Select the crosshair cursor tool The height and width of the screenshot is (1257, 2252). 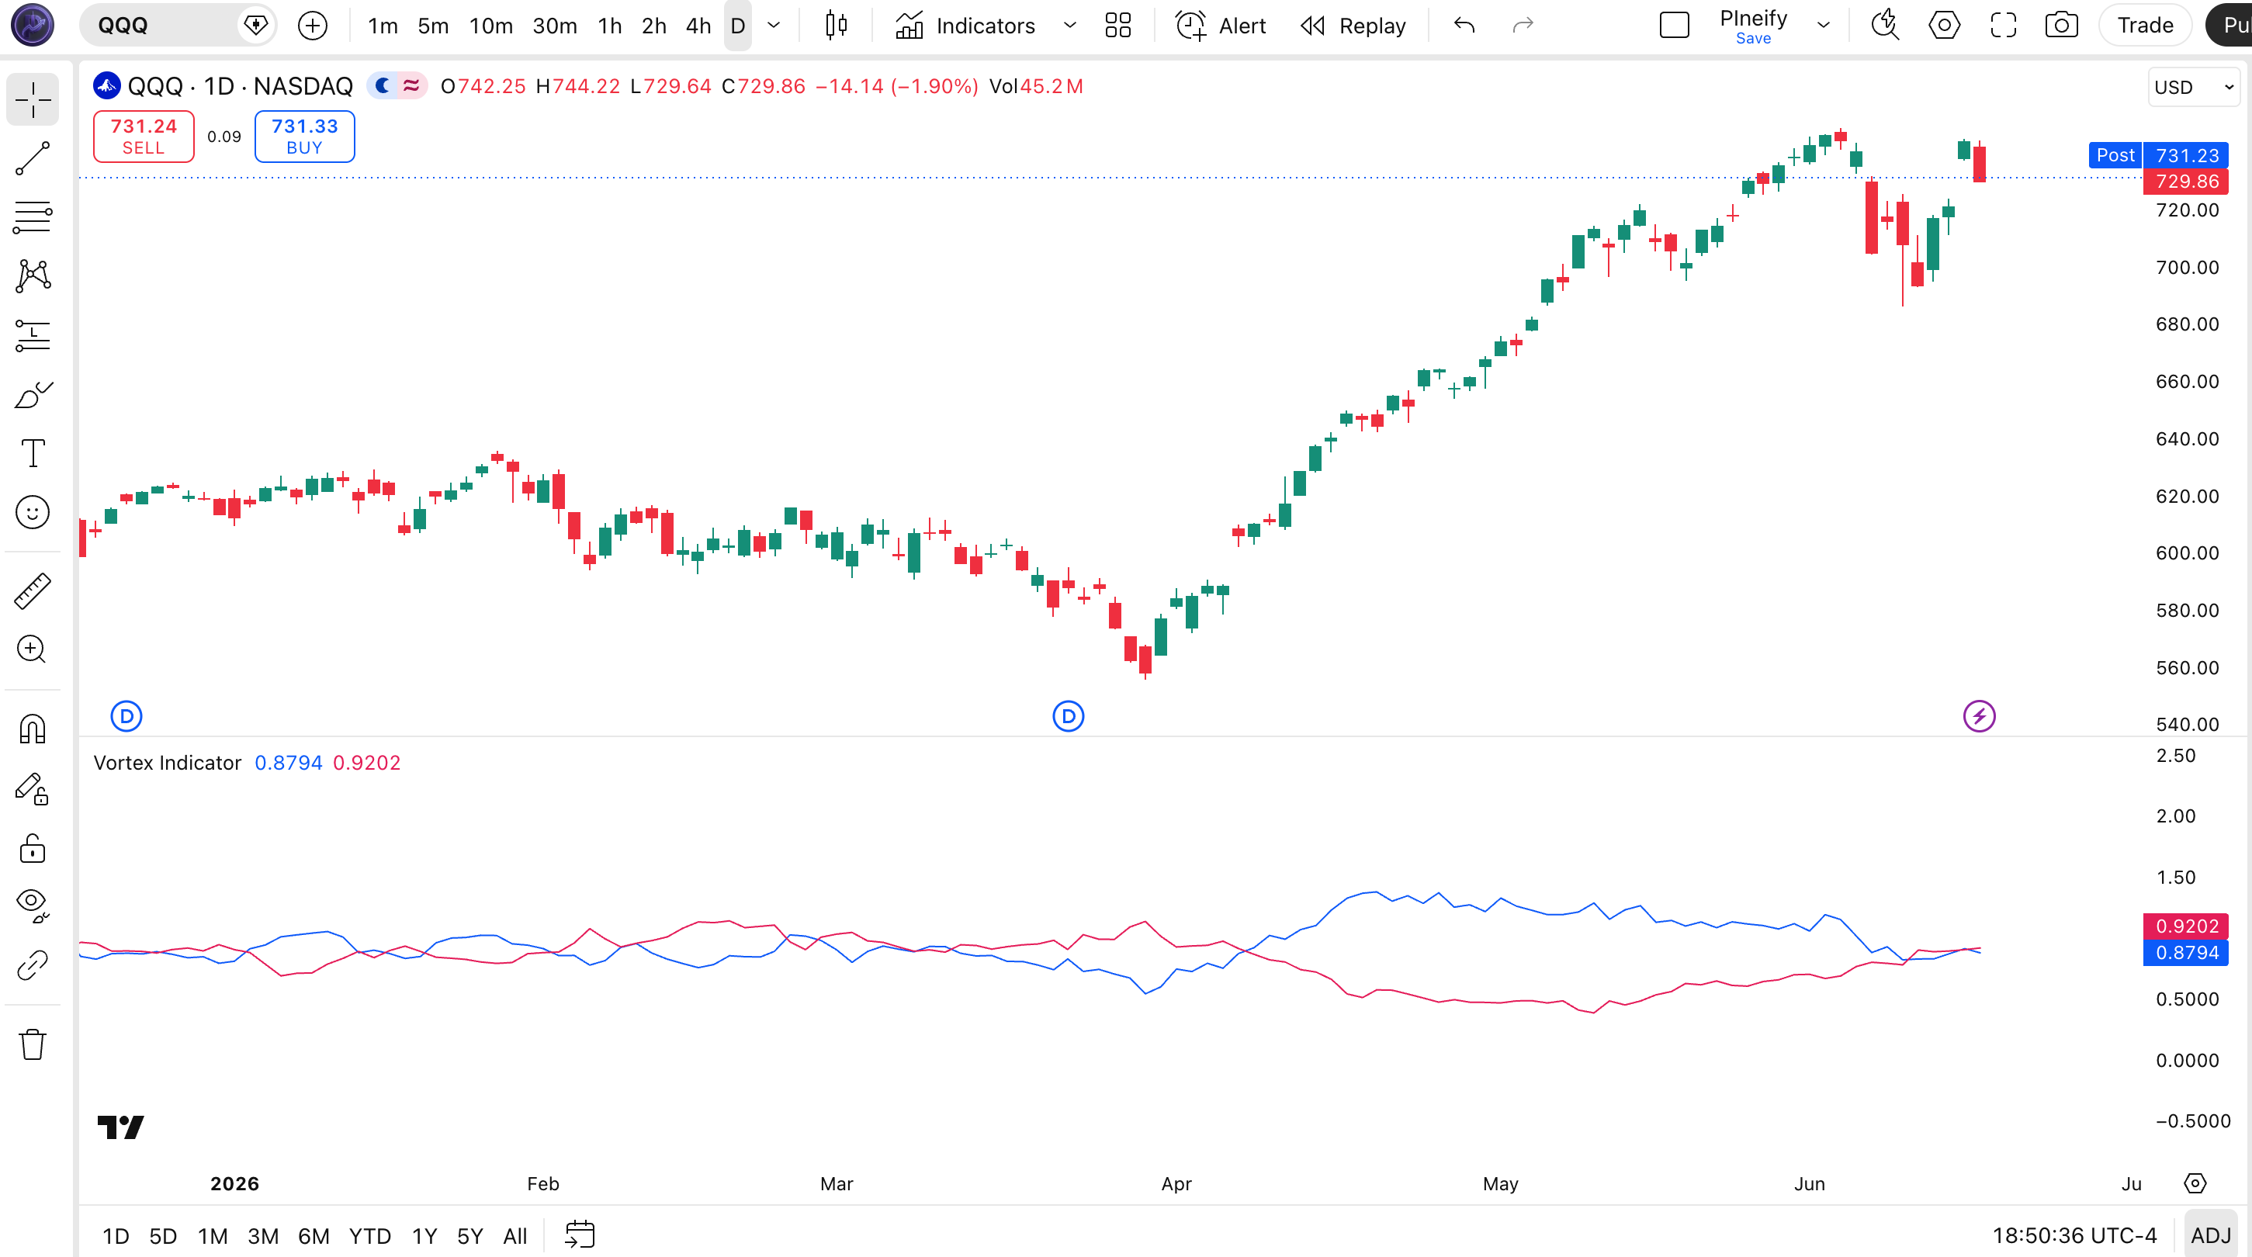click(x=33, y=99)
